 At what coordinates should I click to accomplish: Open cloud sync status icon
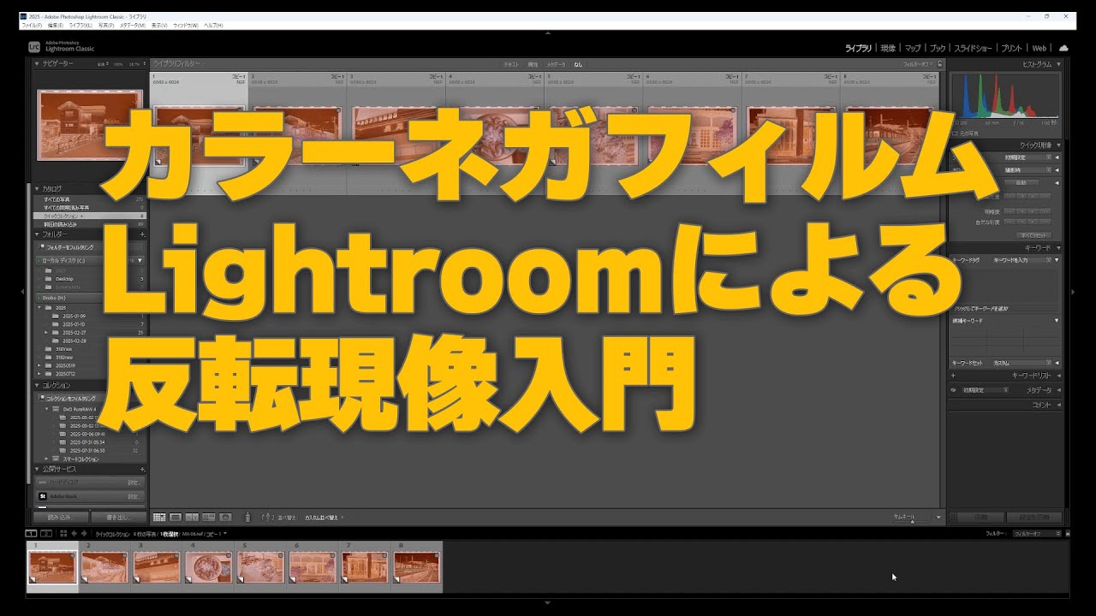[x=1063, y=49]
